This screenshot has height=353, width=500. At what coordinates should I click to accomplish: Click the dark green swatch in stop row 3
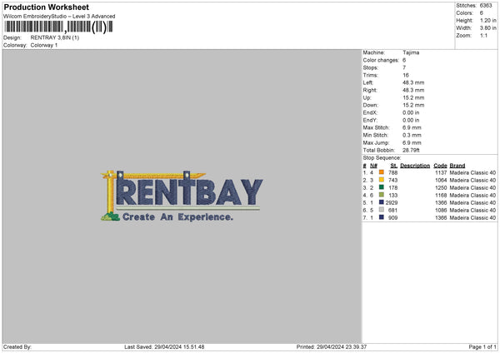[382, 187]
